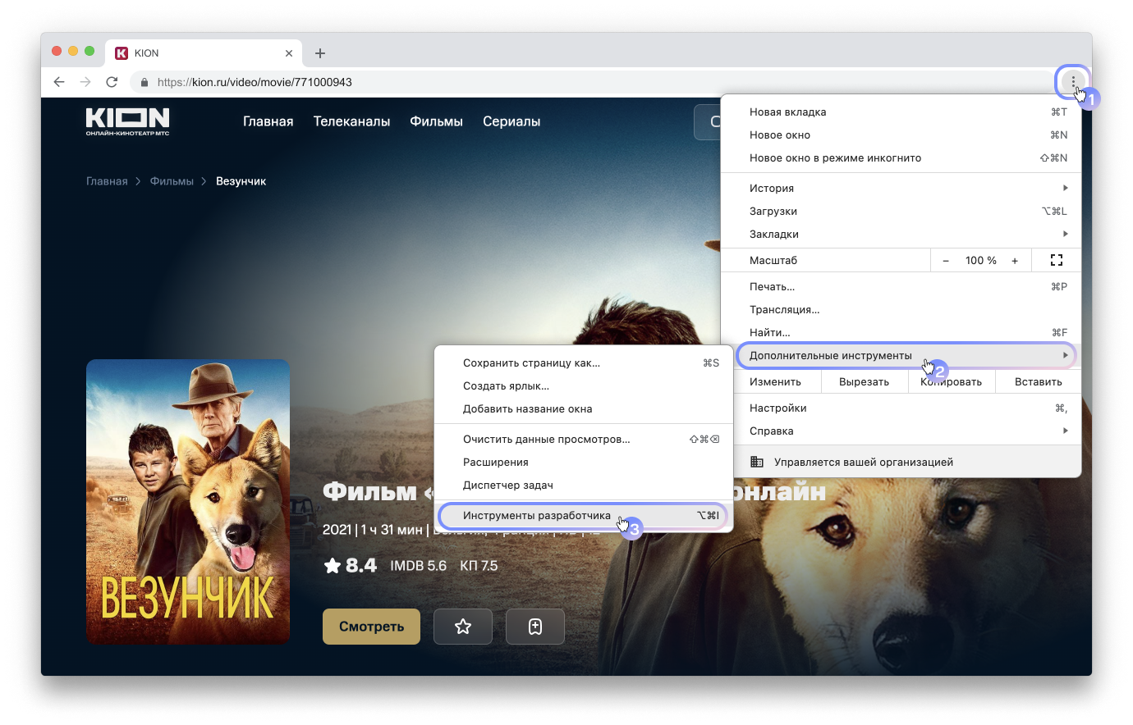The width and height of the screenshot is (1133, 725).
Task: Open Телеканалы in site navigation
Action: pyautogui.click(x=351, y=121)
